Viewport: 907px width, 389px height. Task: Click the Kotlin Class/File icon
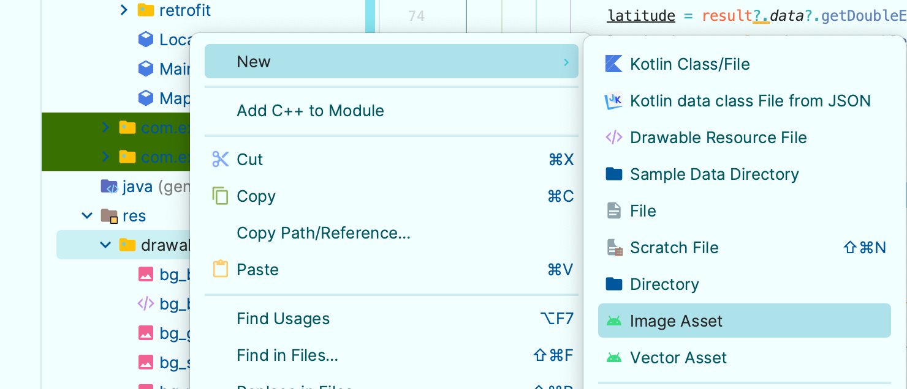click(613, 64)
